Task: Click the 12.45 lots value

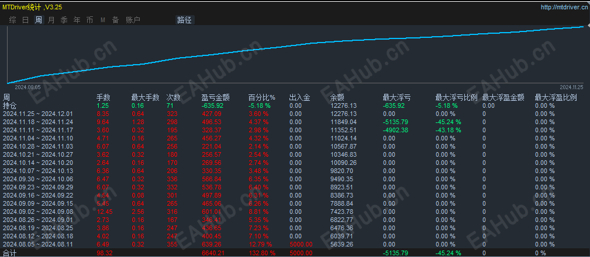Action: [x=104, y=212]
